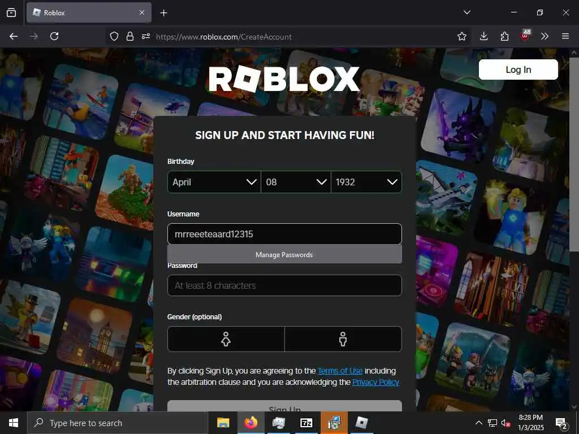This screenshot has height=434, width=579.
Task: Open the birthday day dropdown showing 08
Action: tap(296, 182)
